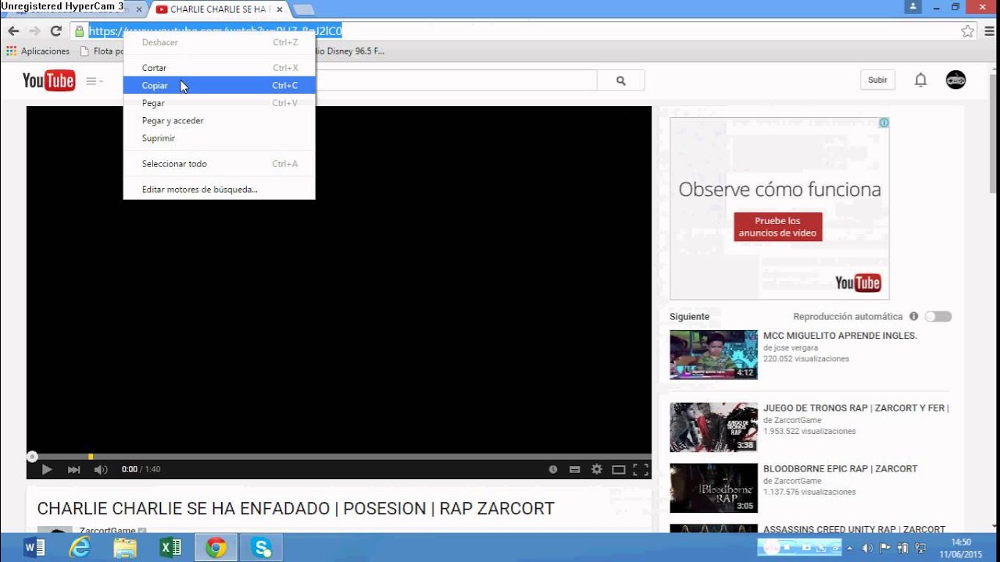Close the CHARLIE CHARLIE tab
Viewport: 1000px width, 562px height.
tap(279, 9)
